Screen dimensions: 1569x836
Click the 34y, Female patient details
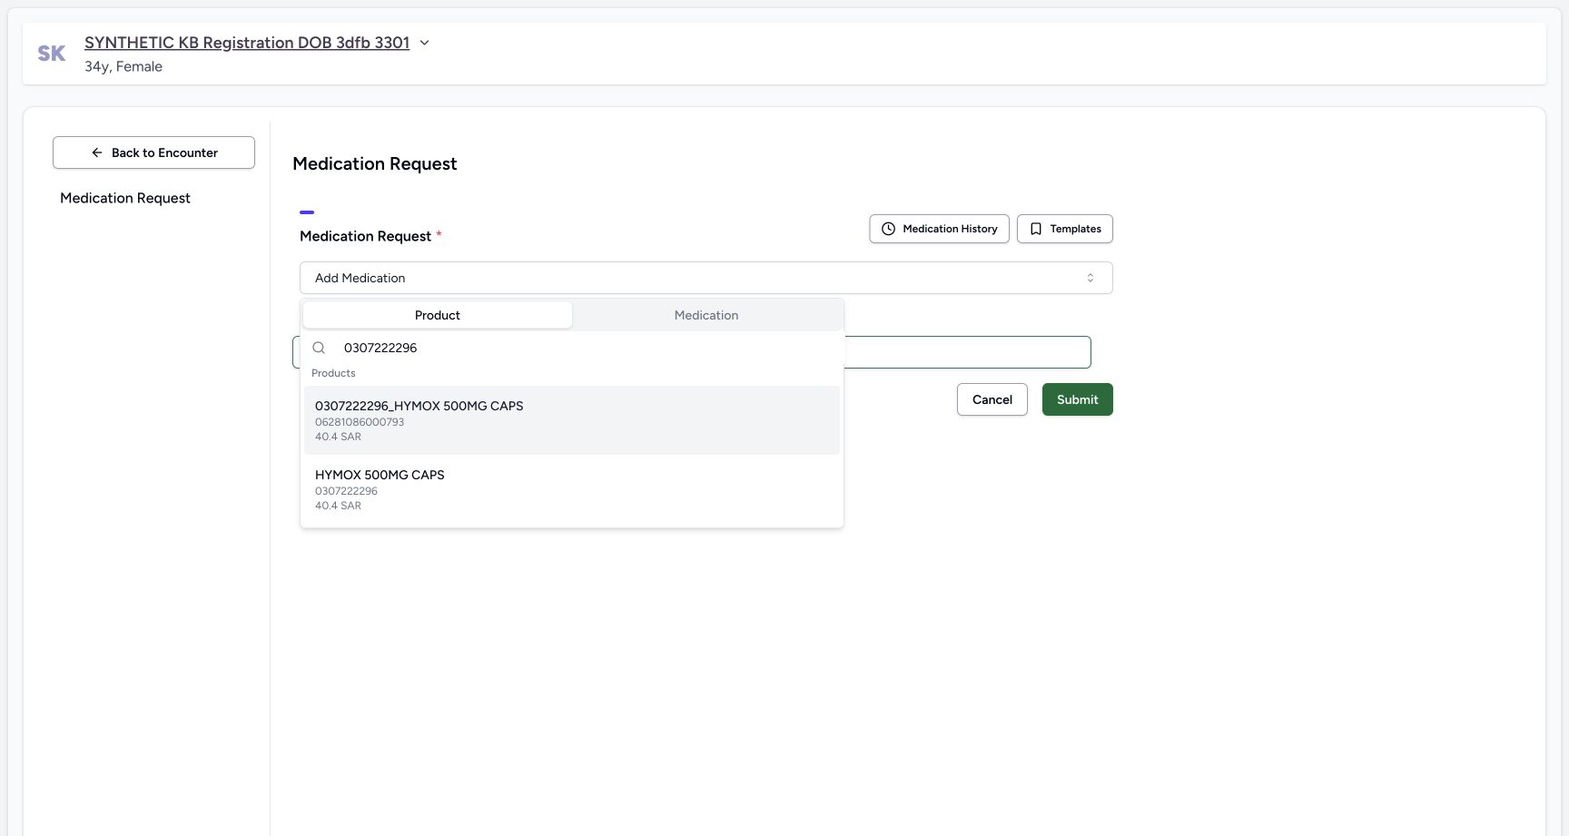(123, 66)
